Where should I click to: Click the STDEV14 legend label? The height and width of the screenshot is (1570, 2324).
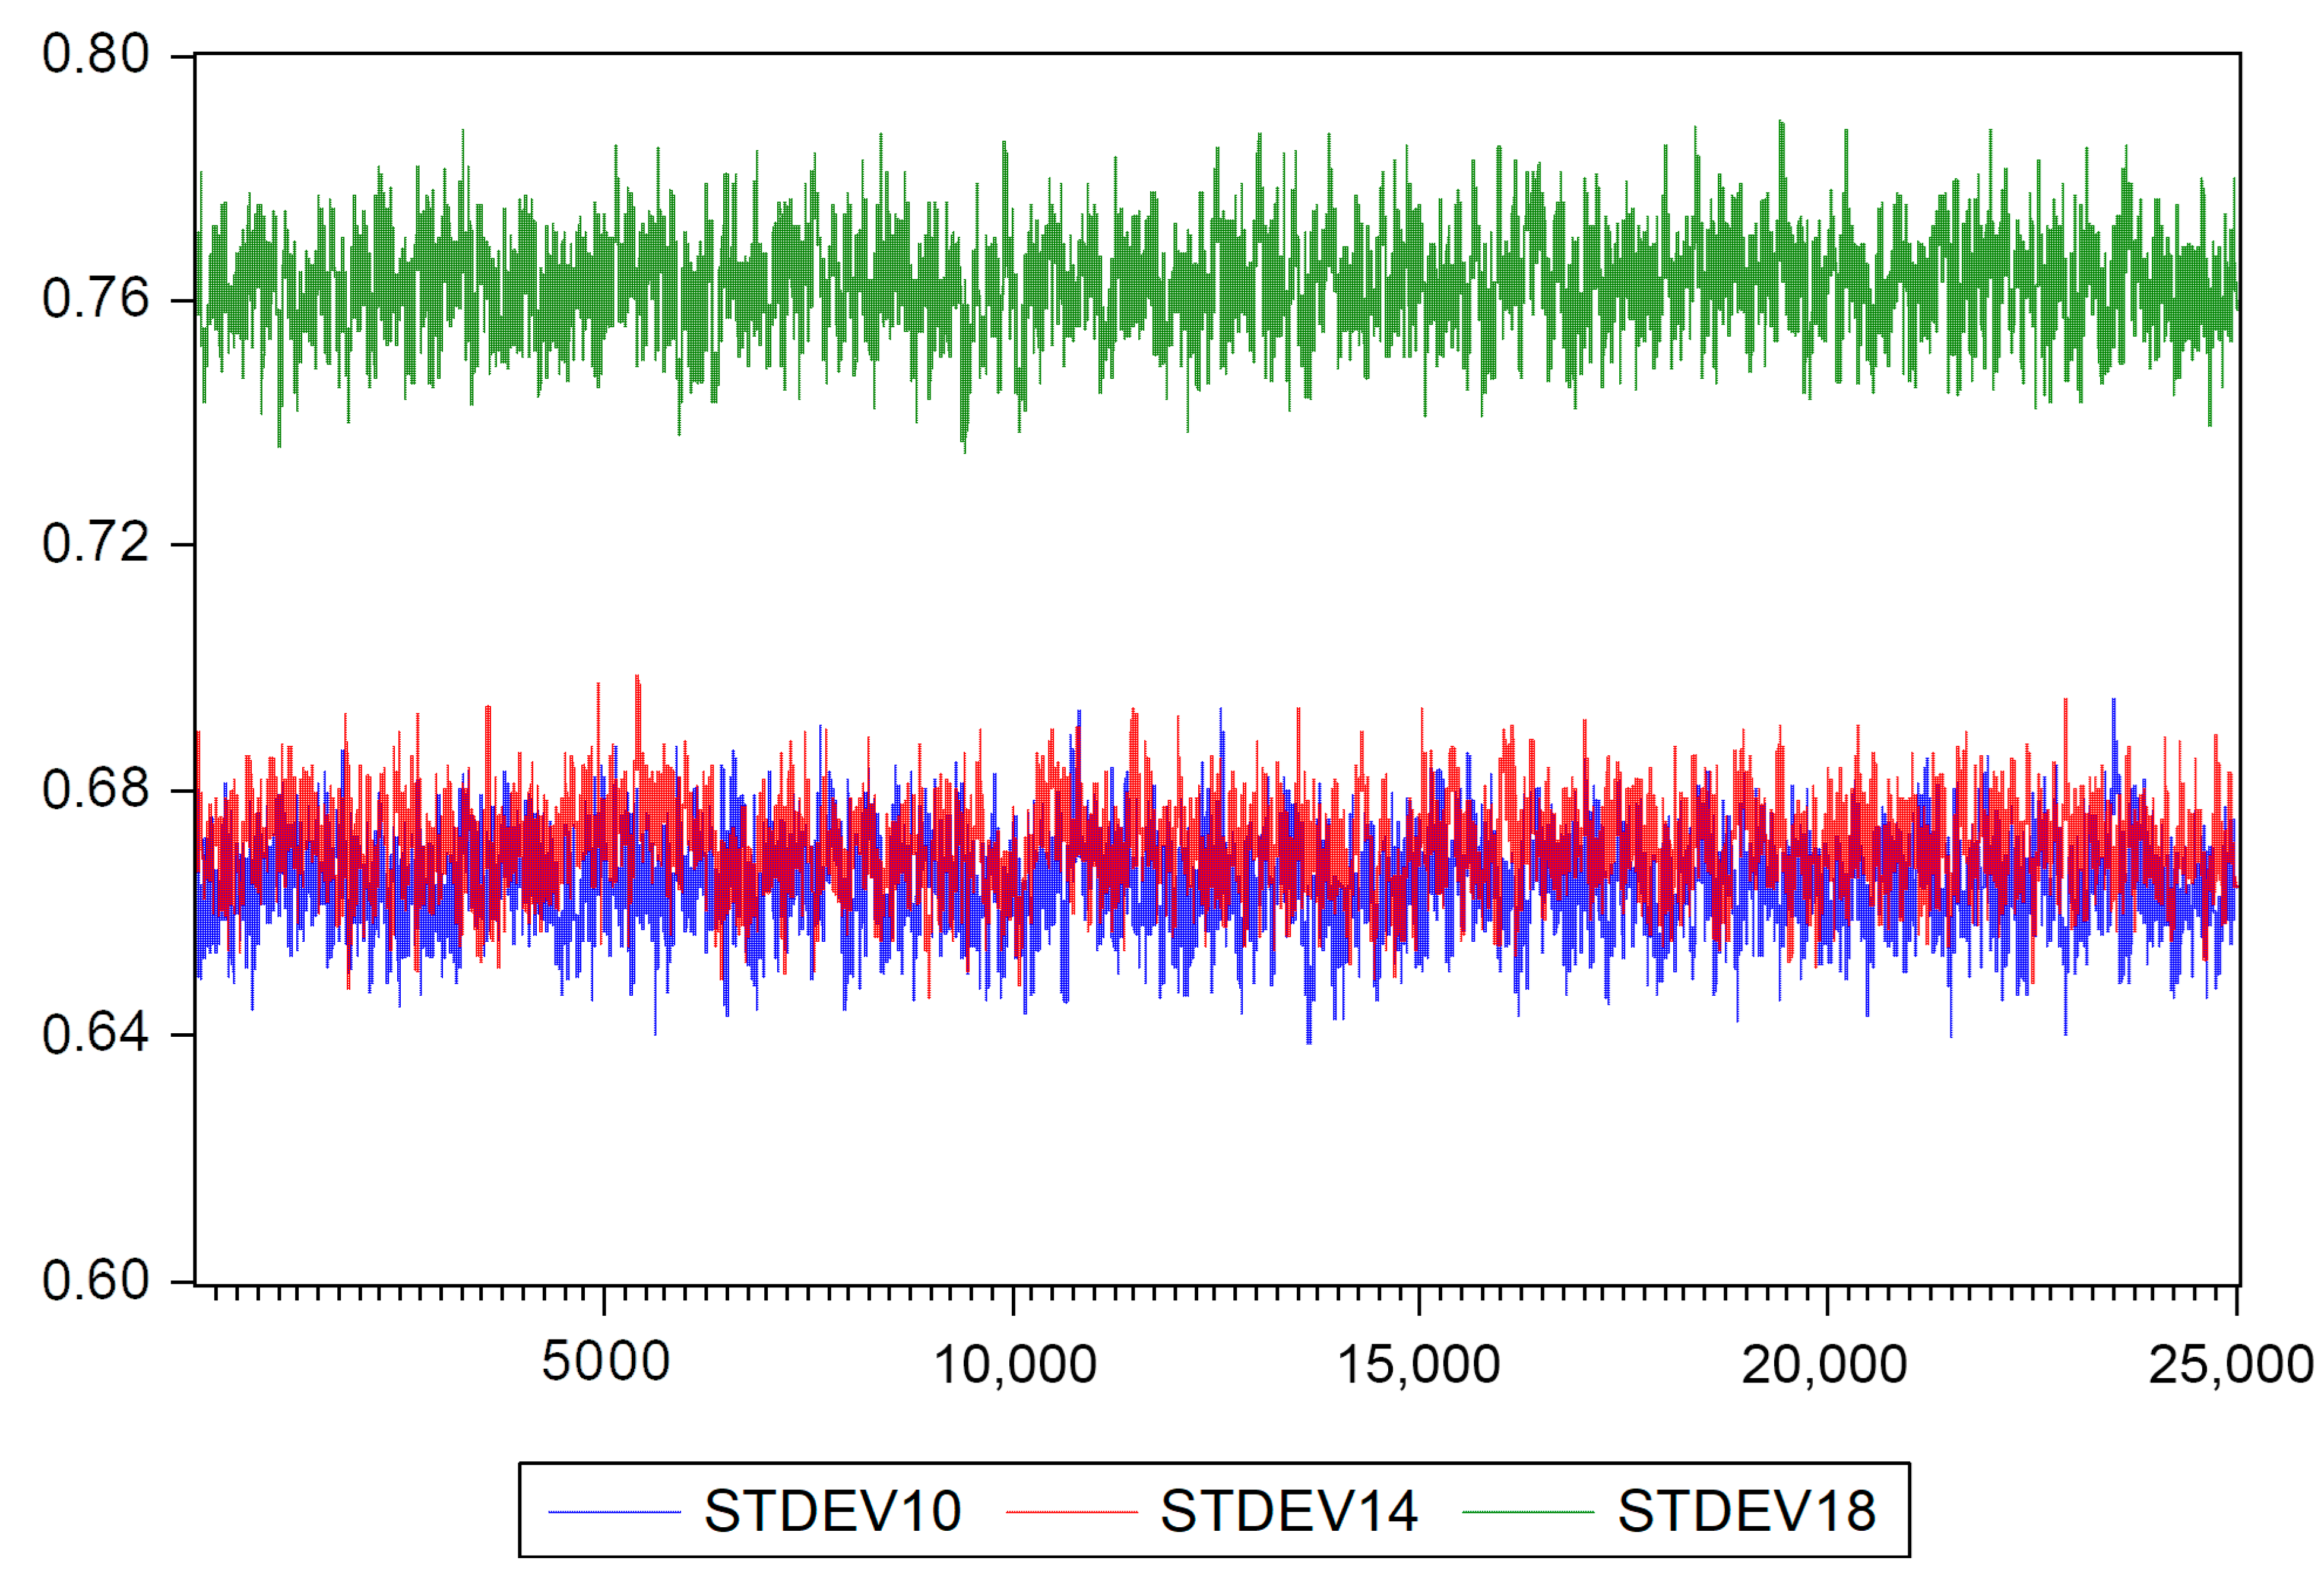[x=1289, y=1511]
